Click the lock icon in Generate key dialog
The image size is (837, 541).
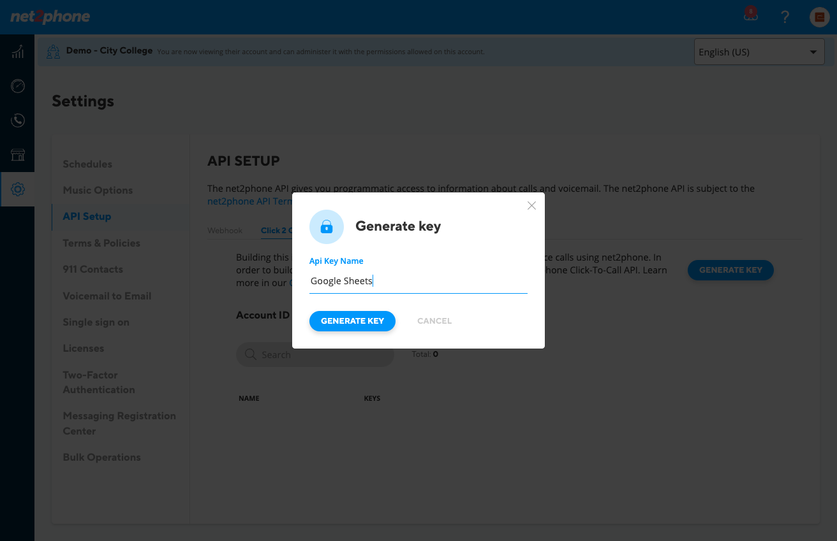[x=327, y=227]
